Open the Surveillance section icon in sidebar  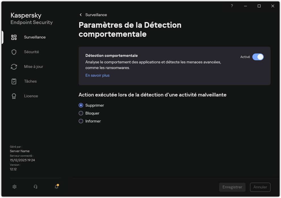[14, 37]
